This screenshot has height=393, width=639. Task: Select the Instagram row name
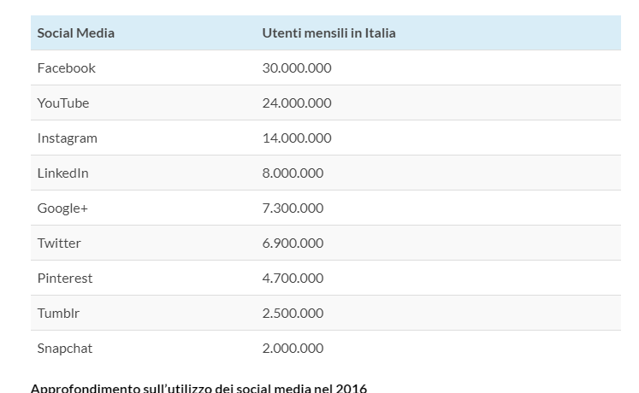coord(68,138)
